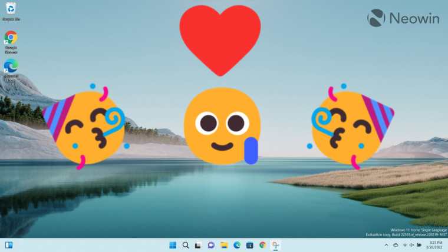The width and height of the screenshot is (448, 252).
Task: Expand the hidden system tray icons chevron
Action: coord(386,245)
